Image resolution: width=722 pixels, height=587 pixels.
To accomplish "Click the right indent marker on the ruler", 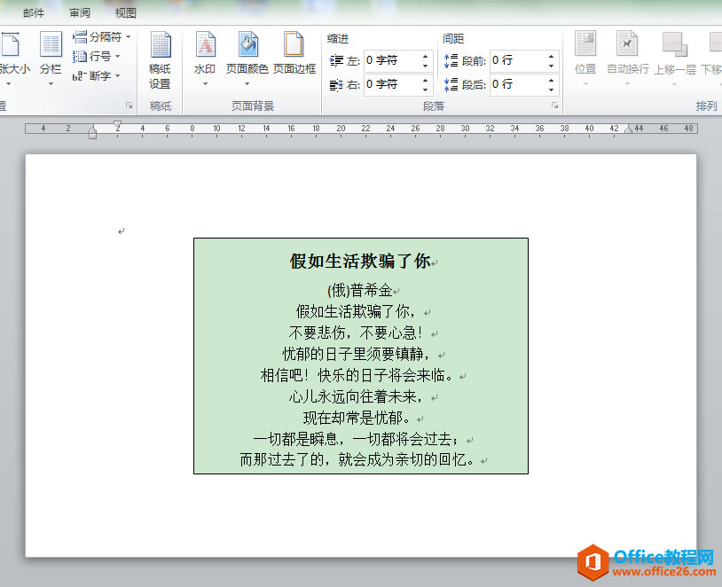I will pos(628,129).
